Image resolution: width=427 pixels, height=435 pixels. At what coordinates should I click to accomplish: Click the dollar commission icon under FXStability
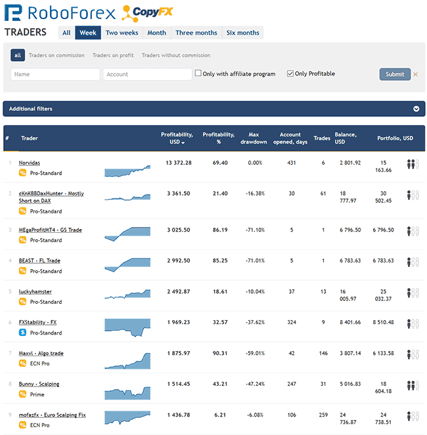click(22, 333)
